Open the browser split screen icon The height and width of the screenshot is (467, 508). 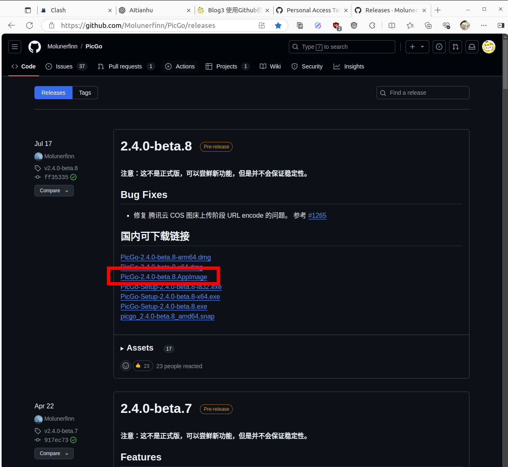392,25
